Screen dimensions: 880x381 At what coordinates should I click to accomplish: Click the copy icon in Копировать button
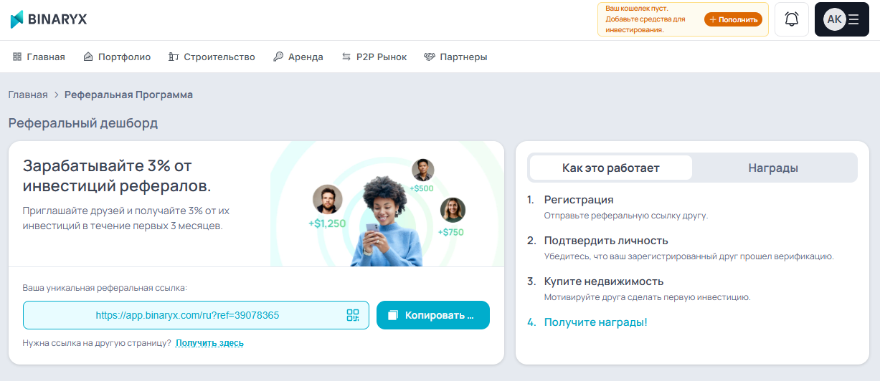coord(392,315)
